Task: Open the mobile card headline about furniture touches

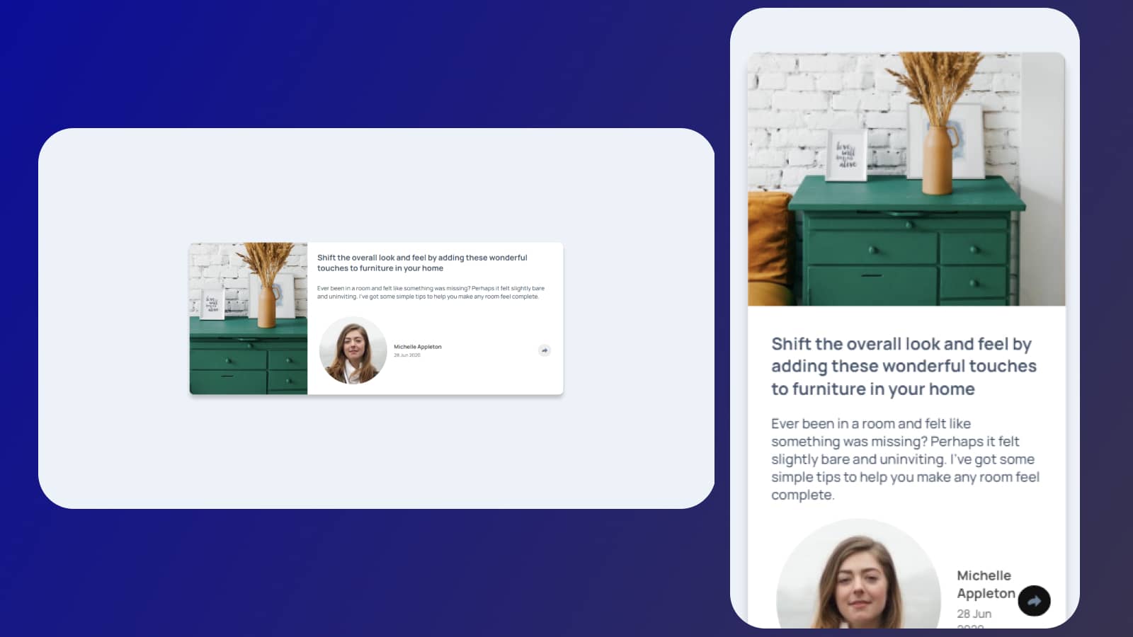Action: 903,366
